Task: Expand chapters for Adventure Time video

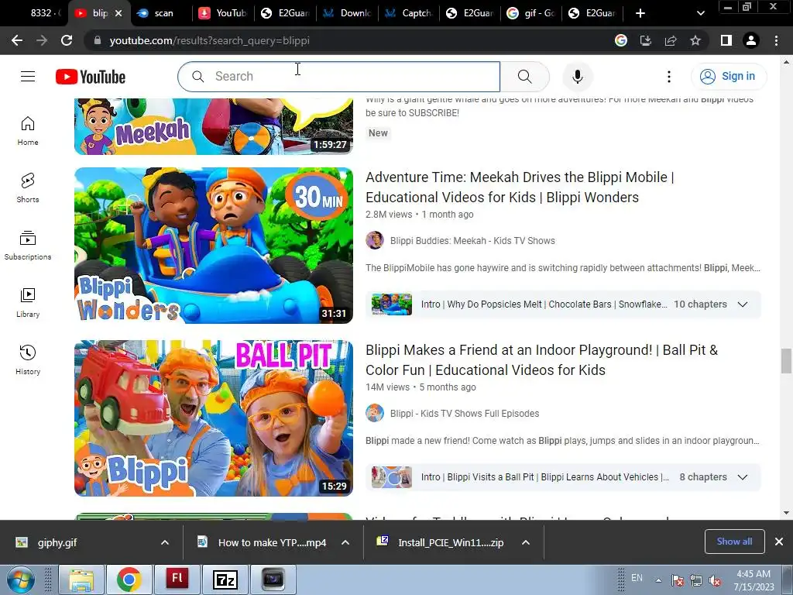Action: (743, 304)
